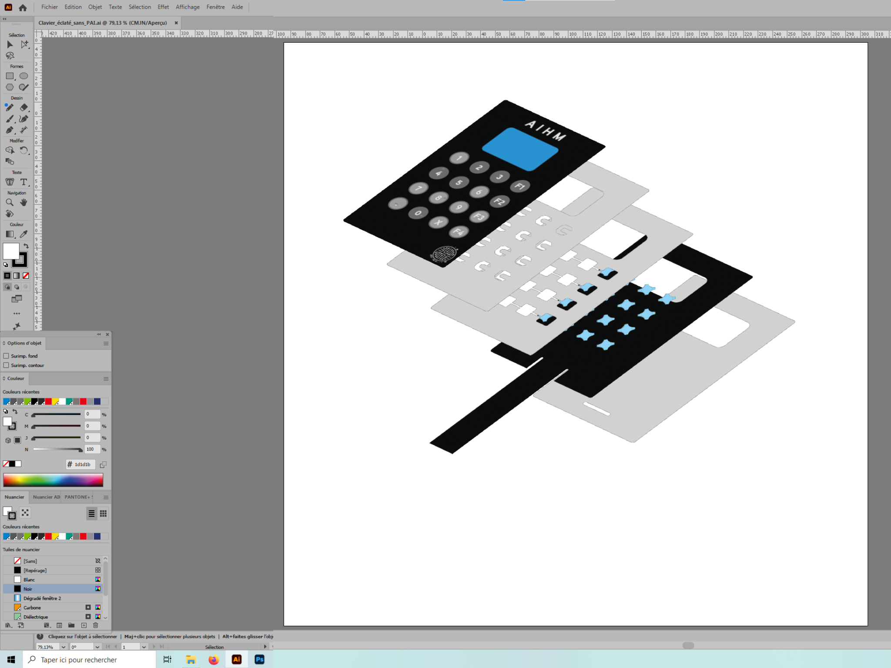
Task: Create new swatch with plus icon
Action: click(x=84, y=625)
